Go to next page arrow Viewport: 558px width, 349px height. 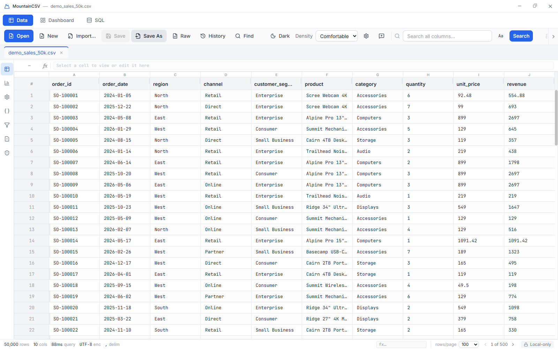tap(513, 344)
